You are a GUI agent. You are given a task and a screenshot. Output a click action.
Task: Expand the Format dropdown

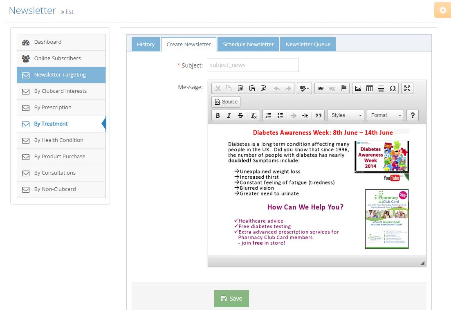[x=385, y=115]
